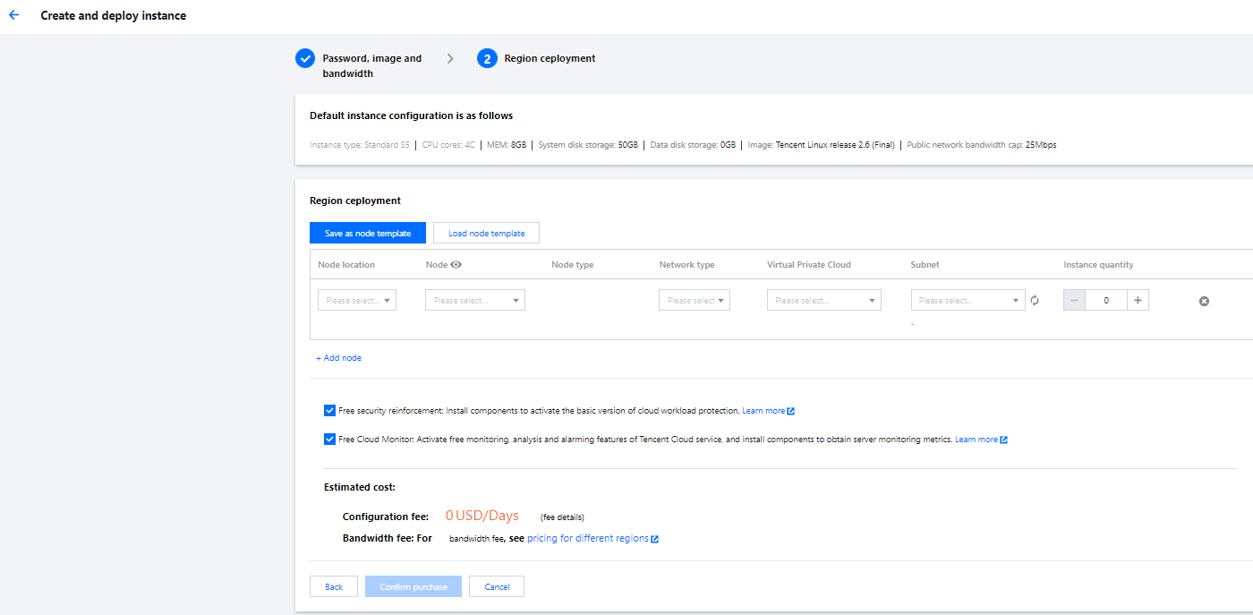
Task: Remove the node row with X icon
Action: [1204, 301]
